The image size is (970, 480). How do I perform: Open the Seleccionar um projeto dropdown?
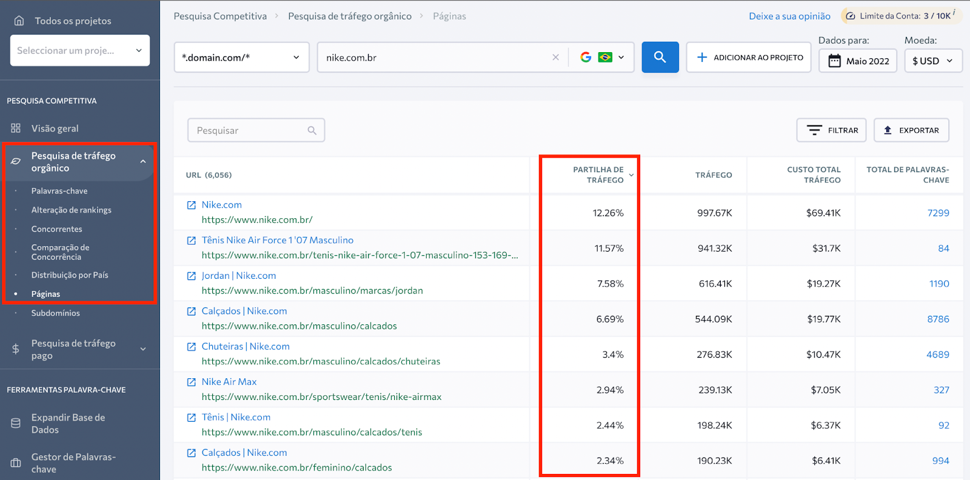pos(80,50)
